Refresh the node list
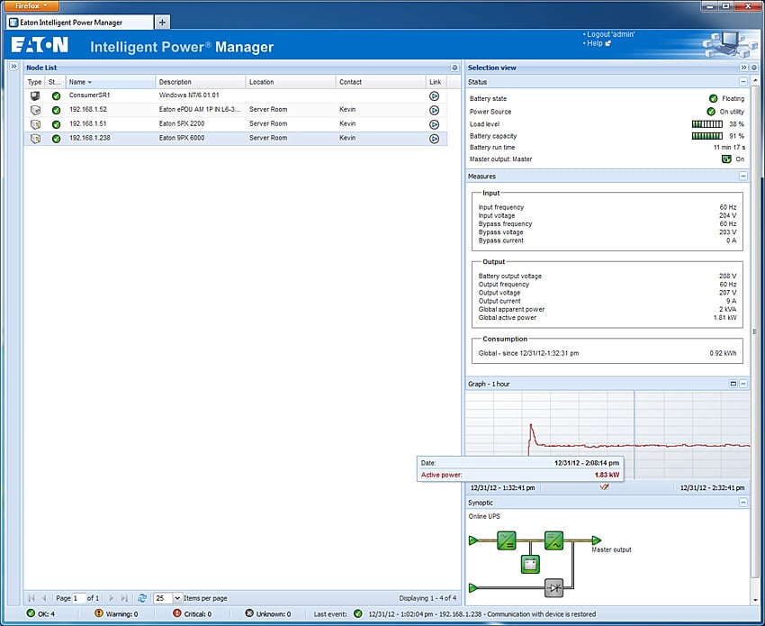This screenshot has height=626, width=765. tap(142, 598)
